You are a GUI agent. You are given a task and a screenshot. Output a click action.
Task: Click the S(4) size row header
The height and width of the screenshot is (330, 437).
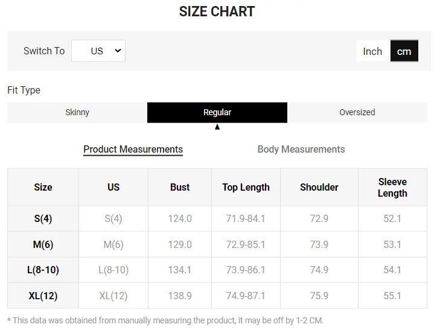pyautogui.click(x=43, y=218)
